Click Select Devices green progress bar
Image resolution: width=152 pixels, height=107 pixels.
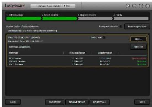(x=60, y=19)
